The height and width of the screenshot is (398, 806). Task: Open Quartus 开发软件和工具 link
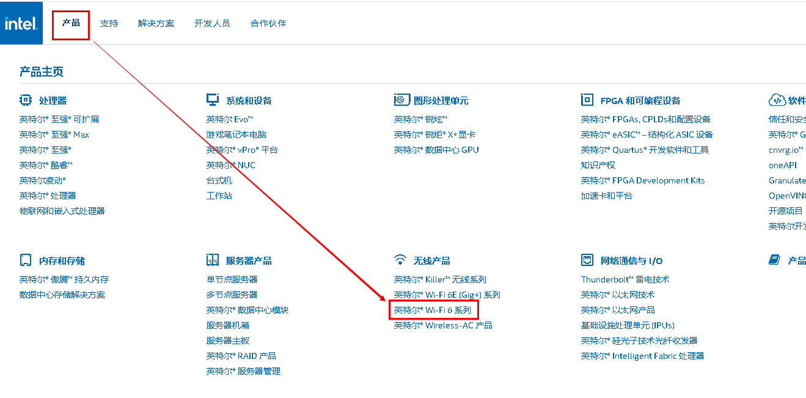[645, 150]
